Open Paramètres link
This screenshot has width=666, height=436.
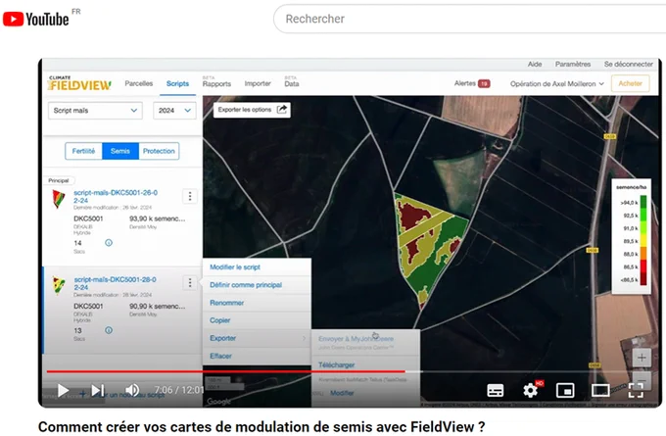(x=573, y=64)
